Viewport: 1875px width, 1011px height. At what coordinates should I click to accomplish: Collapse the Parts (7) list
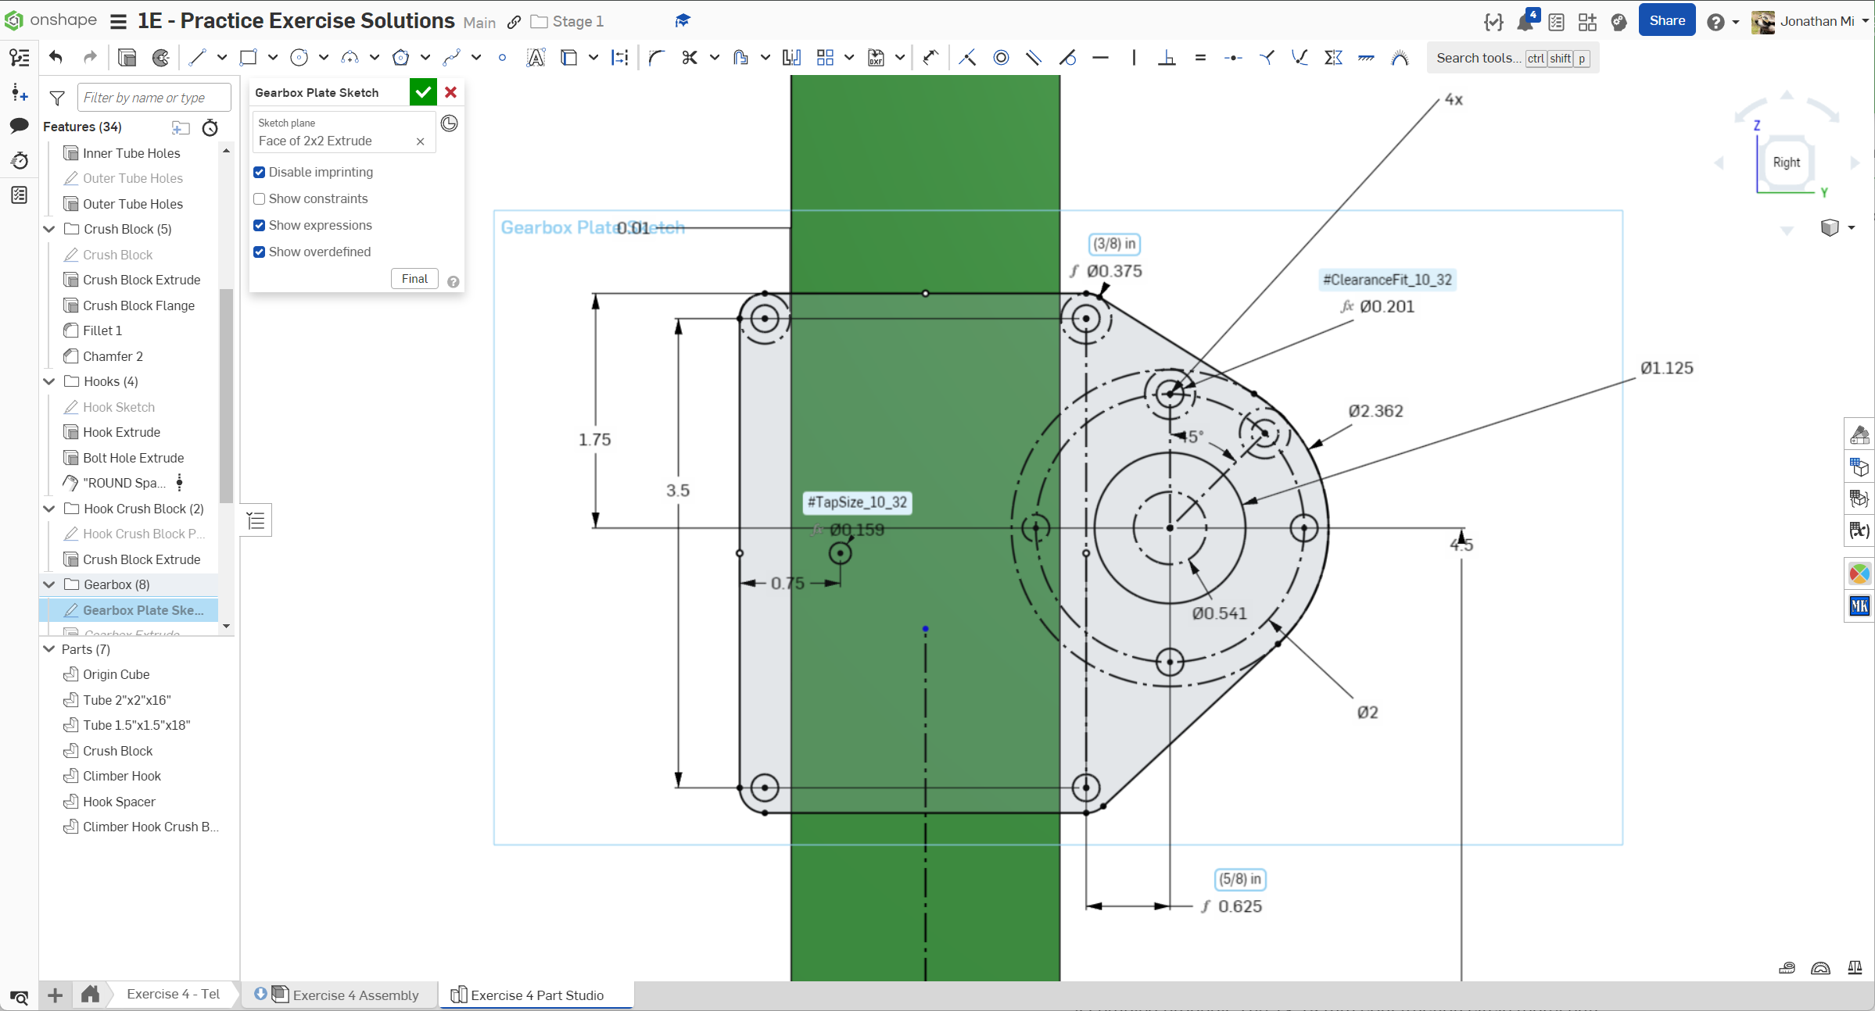49,649
